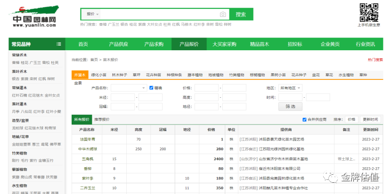The height and width of the screenshot is (194, 391).
Task: Open supplier 宿迁市沭阳苗木有限公司
Action: (x=279, y=169)
